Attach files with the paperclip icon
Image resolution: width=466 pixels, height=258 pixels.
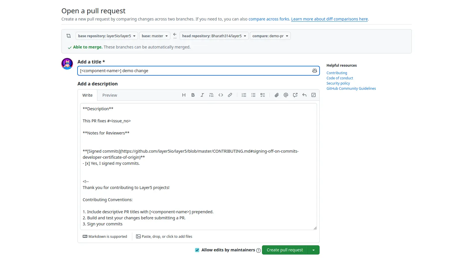(x=276, y=95)
